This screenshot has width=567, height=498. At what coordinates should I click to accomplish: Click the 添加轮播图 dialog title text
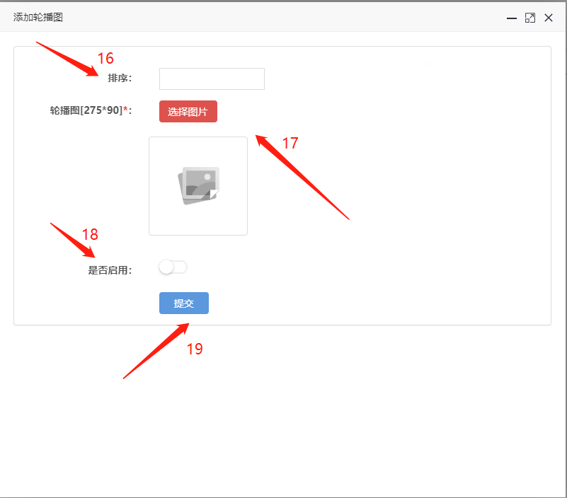pos(38,17)
